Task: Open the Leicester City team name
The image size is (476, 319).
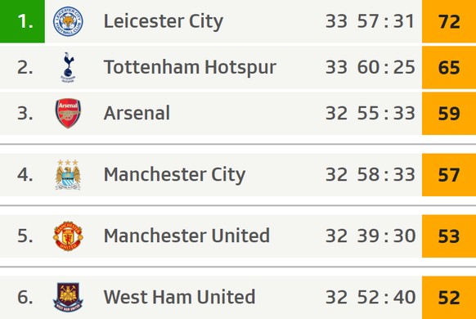Action: coord(164,22)
